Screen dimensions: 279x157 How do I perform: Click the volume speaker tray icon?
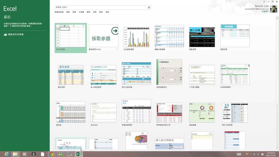[x=254, y=154]
